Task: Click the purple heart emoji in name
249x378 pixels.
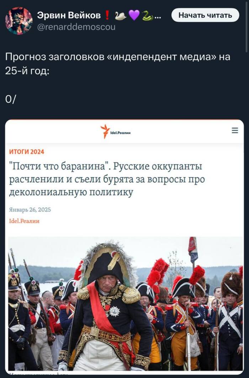Action: [x=134, y=16]
